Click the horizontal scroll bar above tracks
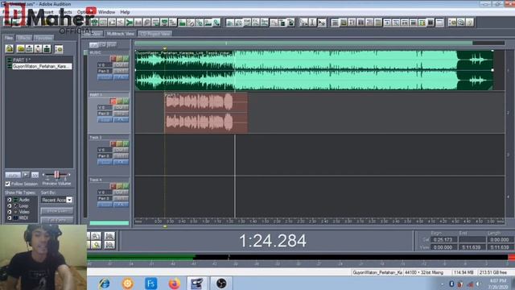 click(303, 43)
